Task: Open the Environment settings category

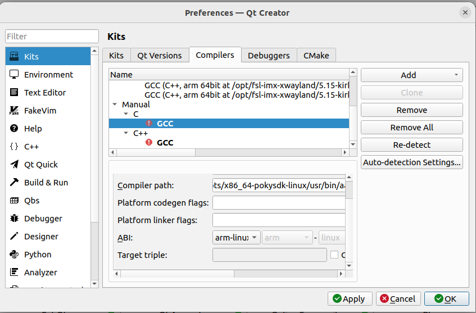Action: point(48,75)
